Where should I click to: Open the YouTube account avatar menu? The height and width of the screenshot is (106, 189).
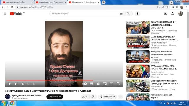point(180,14)
